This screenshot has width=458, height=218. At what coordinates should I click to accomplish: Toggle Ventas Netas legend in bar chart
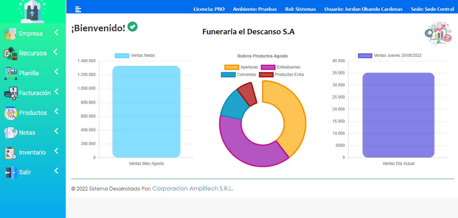(135, 55)
